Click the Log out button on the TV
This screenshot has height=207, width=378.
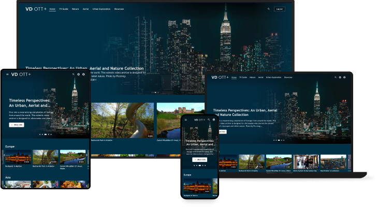click(x=280, y=9)
